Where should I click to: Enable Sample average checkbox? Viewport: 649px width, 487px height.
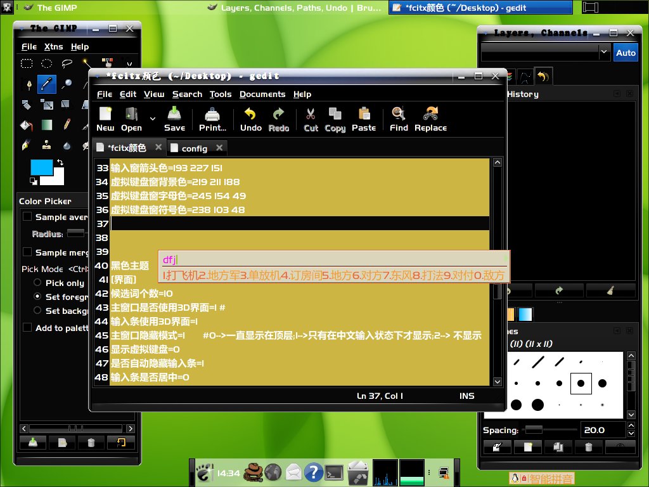(x=27, y=217)
